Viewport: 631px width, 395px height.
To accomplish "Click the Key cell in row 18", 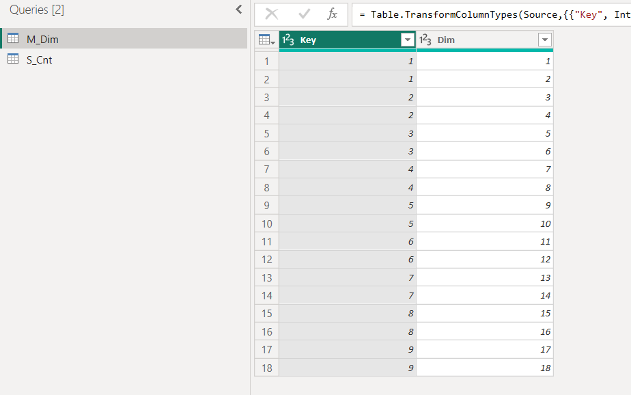I will tap(348, 368).
